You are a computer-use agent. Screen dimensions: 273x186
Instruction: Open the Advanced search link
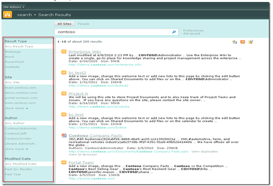coord(191,33)
